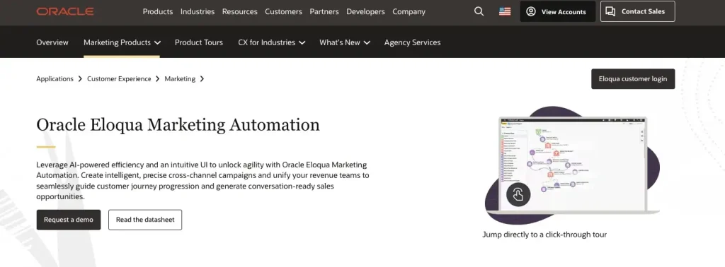Open the Eloqua campaign canvas screenshot thumbnail
The height and width of the screenshot is (267, 725).
572,165
